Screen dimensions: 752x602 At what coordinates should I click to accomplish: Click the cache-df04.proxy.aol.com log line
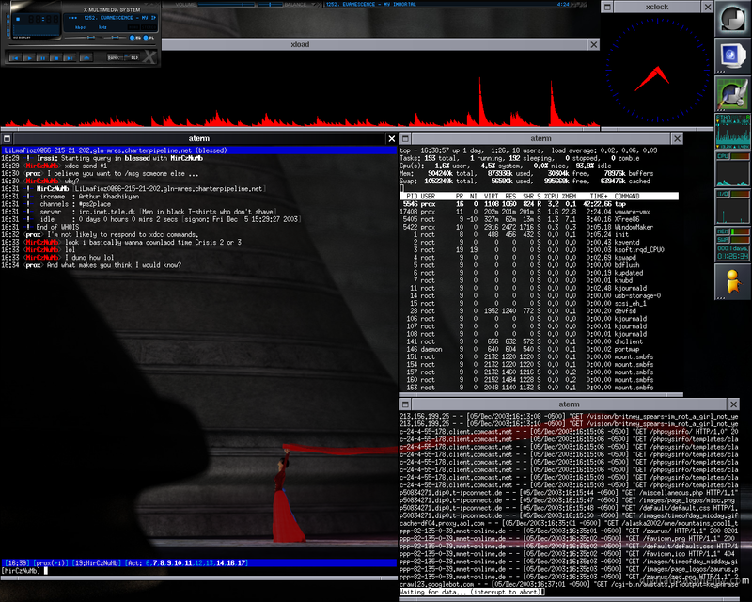click(569, 523)
